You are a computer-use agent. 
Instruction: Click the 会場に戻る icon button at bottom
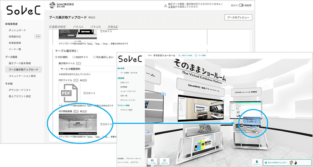(164, 162)
